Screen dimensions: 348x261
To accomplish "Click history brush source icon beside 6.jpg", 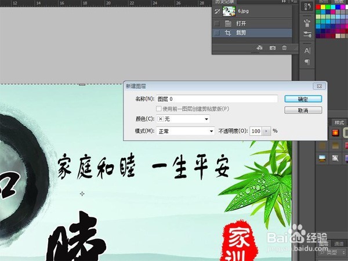I will coord(217,11).
